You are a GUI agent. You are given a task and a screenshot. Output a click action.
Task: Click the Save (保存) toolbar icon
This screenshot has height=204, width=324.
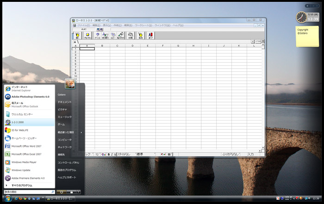point(141,35)
